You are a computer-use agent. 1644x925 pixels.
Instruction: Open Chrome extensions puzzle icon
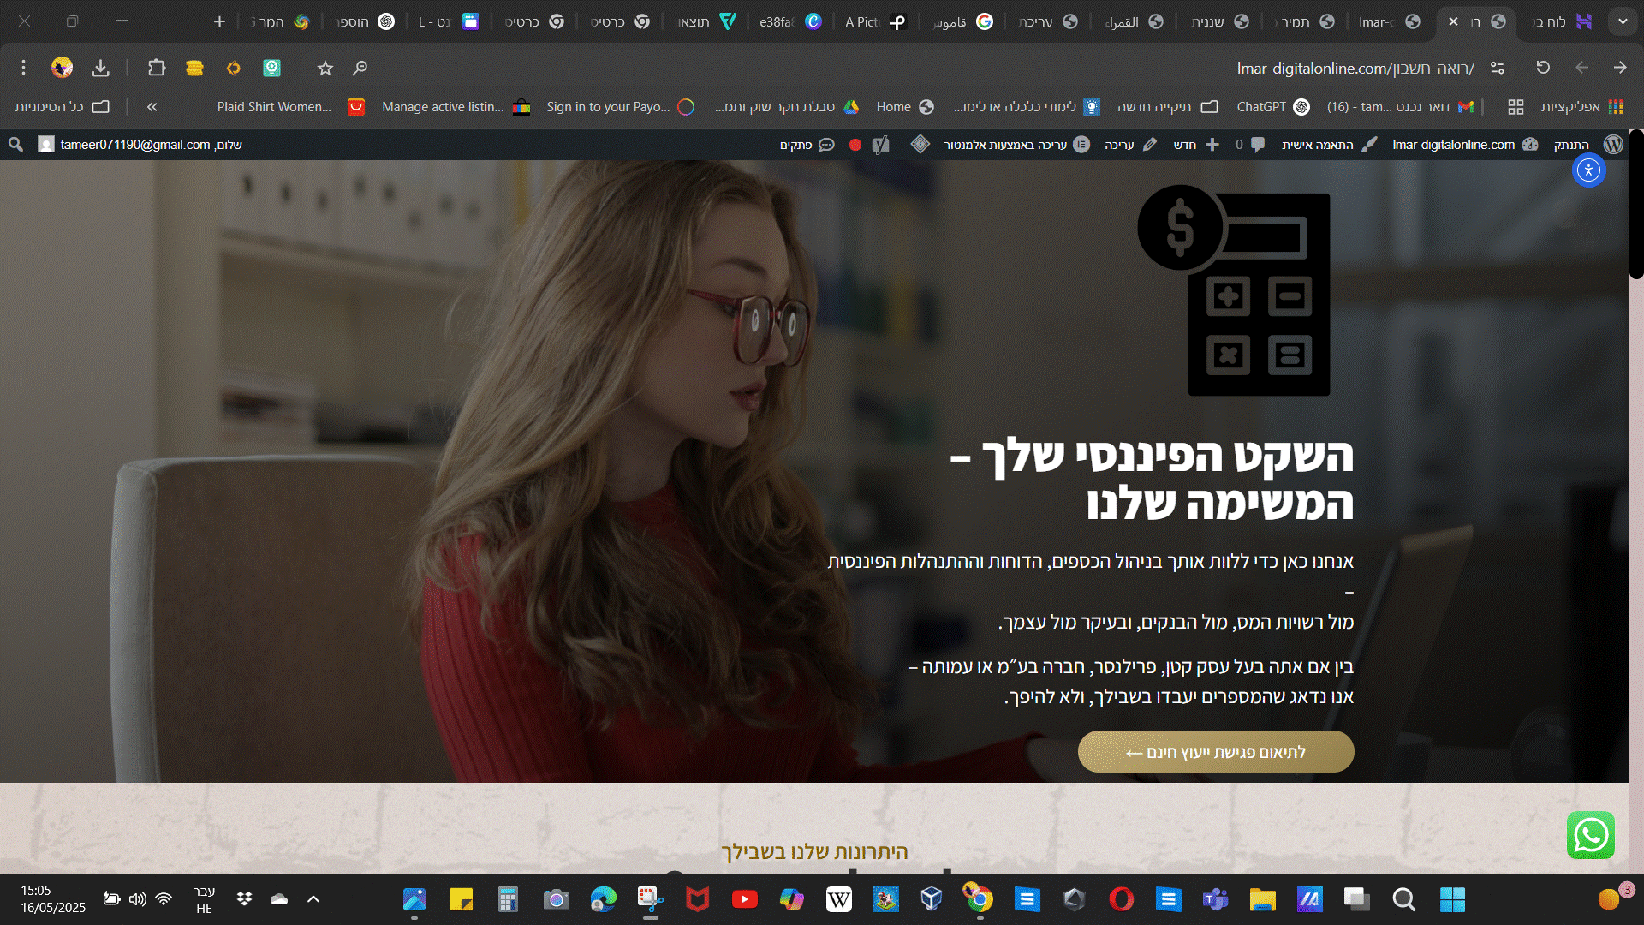[x=156, y=68]
